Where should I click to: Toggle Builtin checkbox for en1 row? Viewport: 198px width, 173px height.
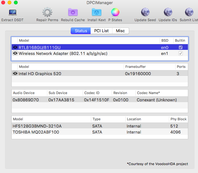pyautogui.click(x=180, y=53)
